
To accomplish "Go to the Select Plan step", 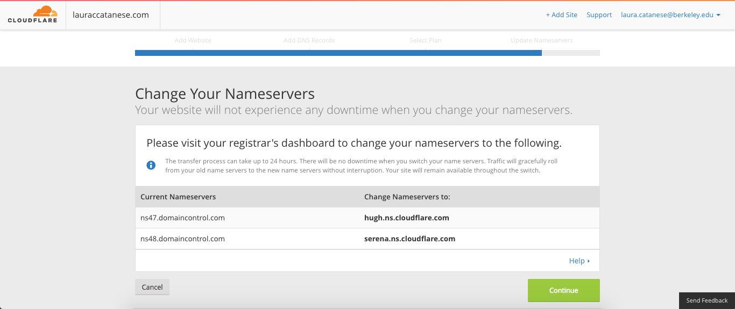I will [426, 40].
